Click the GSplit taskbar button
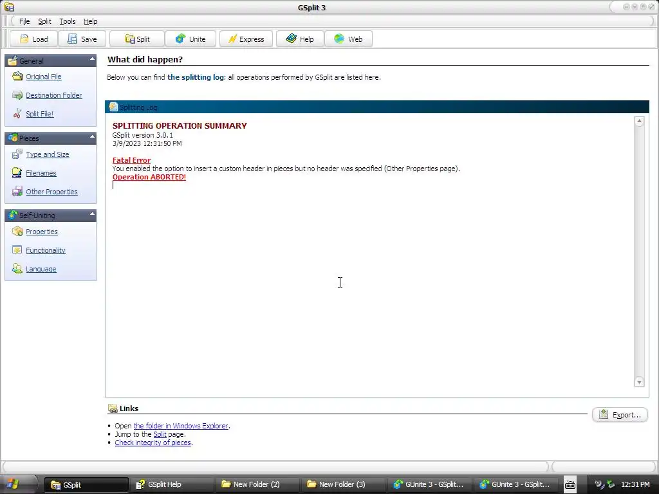 click(86, 484)
